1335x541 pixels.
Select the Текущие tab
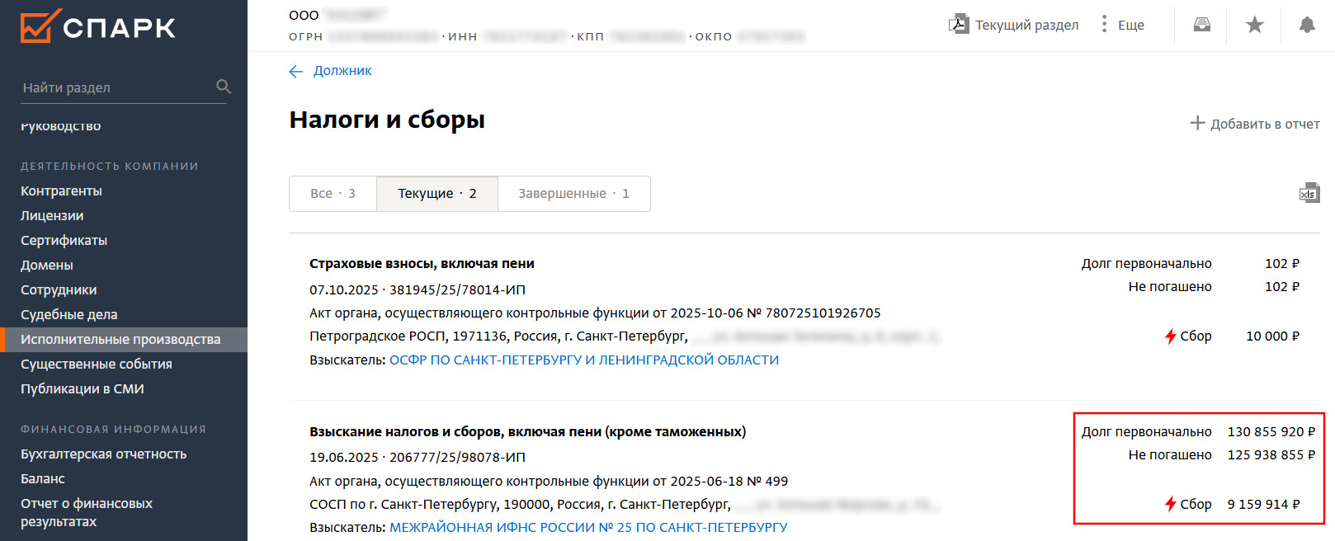coord(436,194)
